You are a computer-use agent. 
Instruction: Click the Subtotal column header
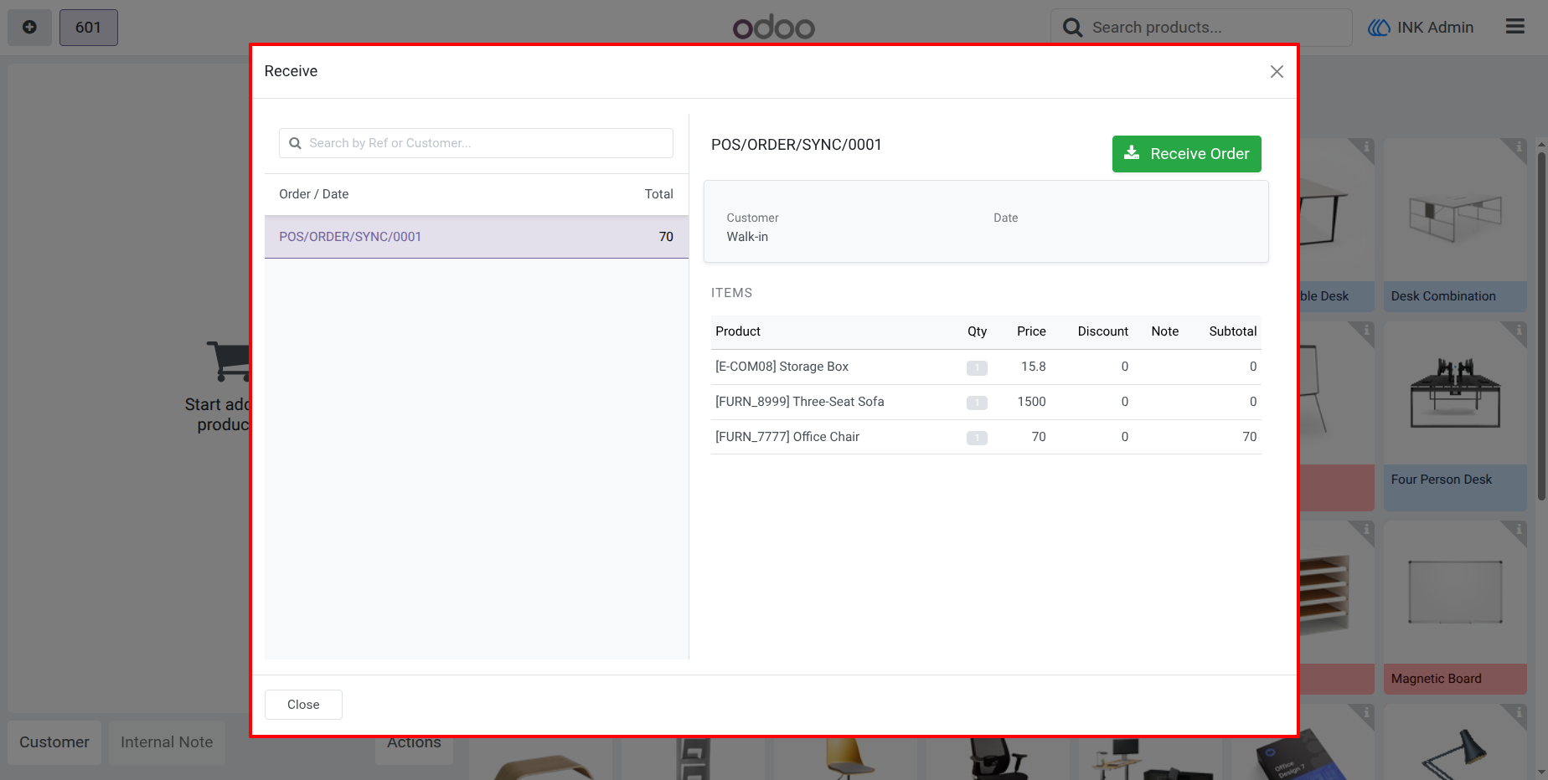click(x=1232, y=331)
